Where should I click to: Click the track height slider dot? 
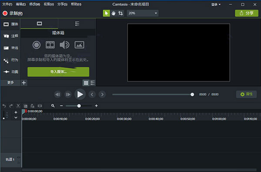(x=3, y=118)
